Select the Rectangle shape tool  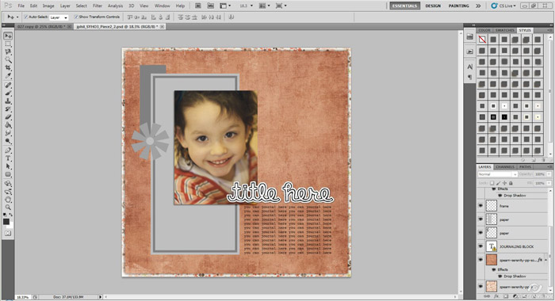click(x=8, y=174)
